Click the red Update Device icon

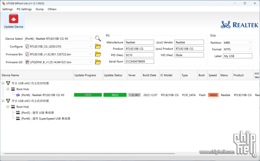pyautogui.click(x=14, y=19)
